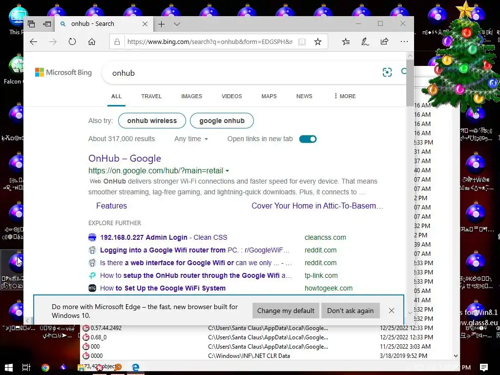500x375 pixels.
Task: Open reading view book icon
Action: pos(302,42)
